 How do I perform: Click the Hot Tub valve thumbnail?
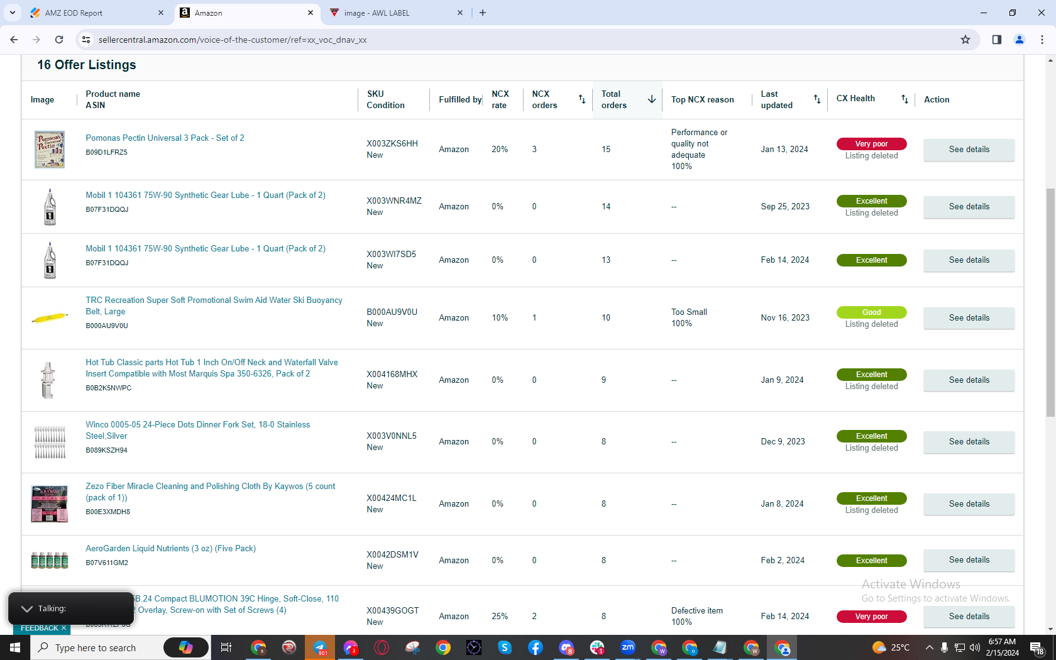coord(48,380)
